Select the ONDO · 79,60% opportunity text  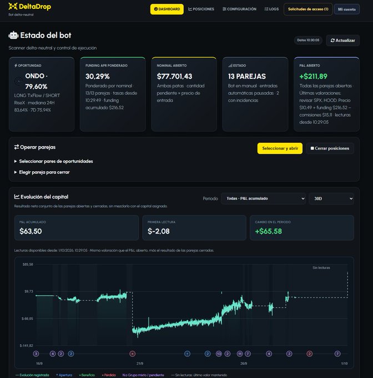click(x=36, y=81)
